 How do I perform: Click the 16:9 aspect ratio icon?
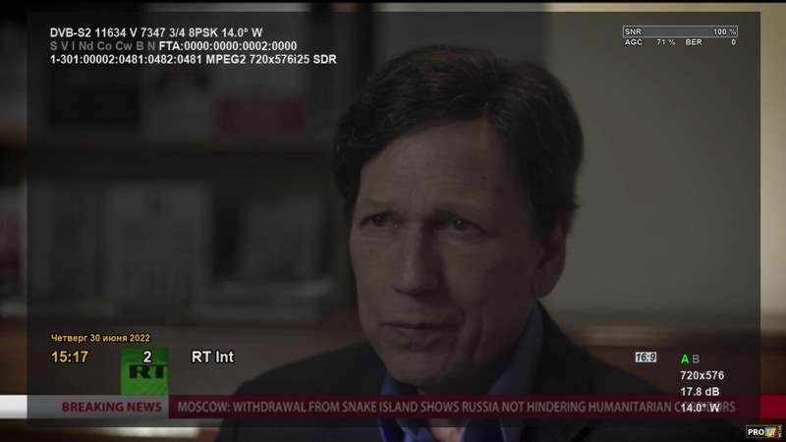646,358
